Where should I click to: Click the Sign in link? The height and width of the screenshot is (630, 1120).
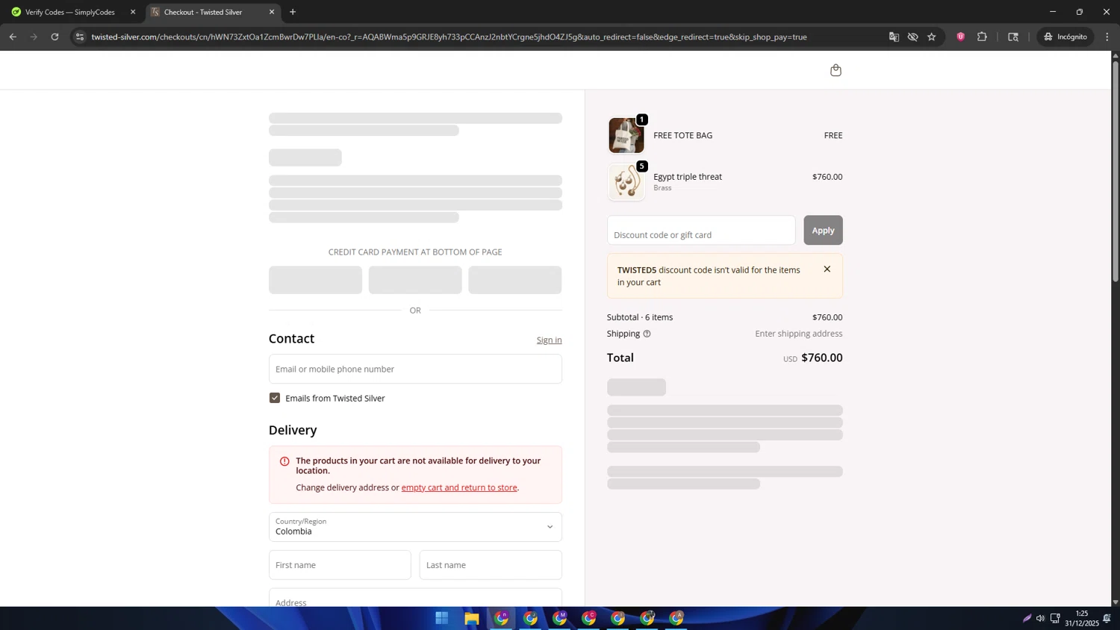[x=549, y=340]
